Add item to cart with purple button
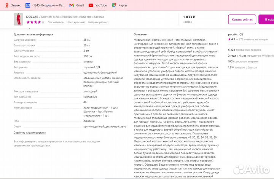This screenshot has width=274, height=179. (266, 19)
